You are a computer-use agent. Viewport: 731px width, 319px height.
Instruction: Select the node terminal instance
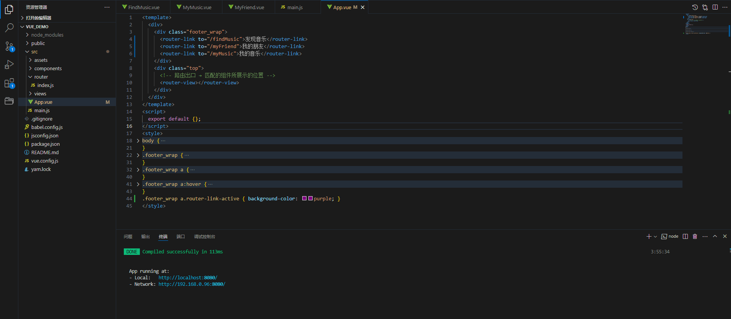pos(670,237)
